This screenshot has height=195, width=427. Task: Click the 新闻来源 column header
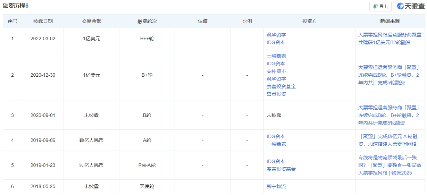tap(390, 21)
